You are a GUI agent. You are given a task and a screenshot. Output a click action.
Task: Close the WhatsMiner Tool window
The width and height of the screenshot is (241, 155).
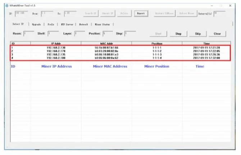230,6
